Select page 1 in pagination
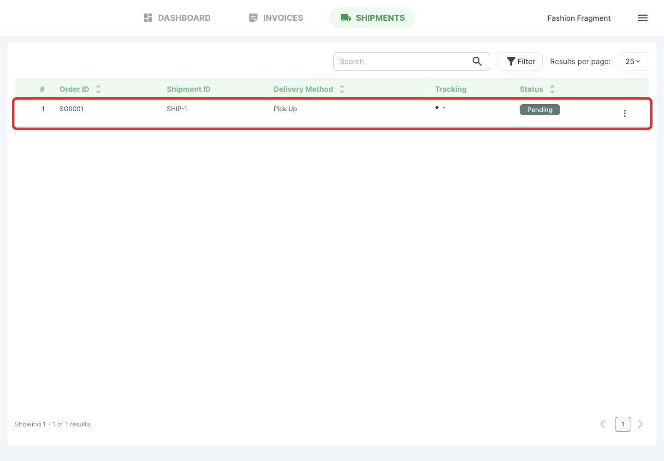Screen dimensions: 664x461 [x=623, y=424]
